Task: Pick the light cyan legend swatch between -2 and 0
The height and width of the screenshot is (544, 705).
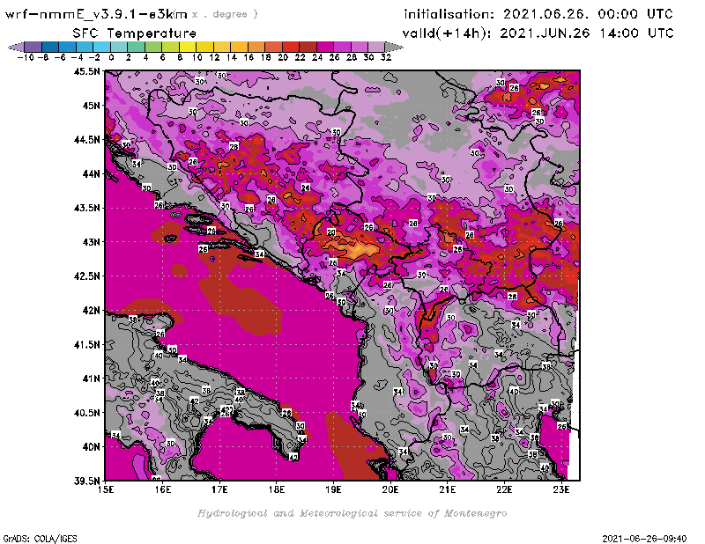Action: click(101, 47)
